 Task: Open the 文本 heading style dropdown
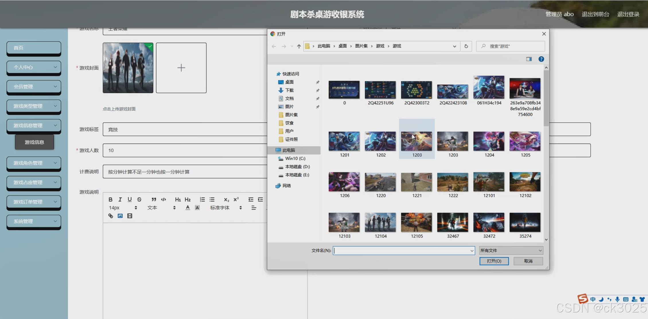[161, 208]
